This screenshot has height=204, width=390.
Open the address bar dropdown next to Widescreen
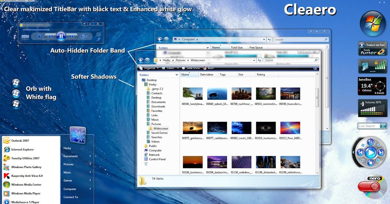click(254, 60)
